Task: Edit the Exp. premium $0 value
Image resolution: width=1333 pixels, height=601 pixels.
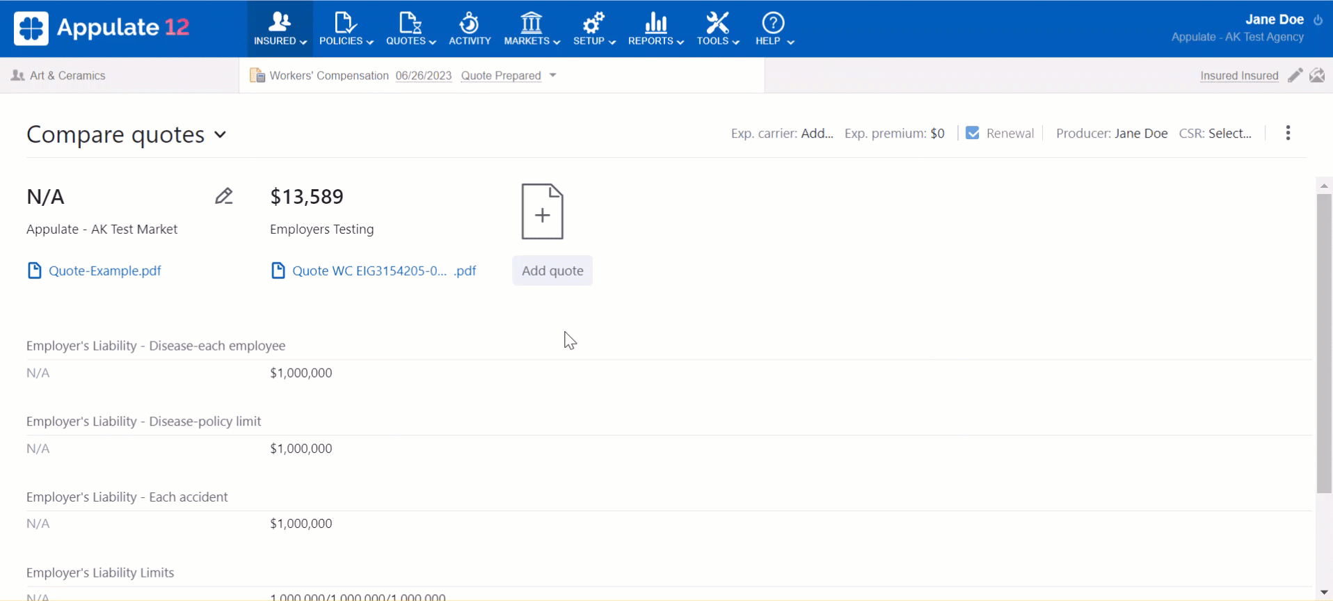Action: pos(937,134)
